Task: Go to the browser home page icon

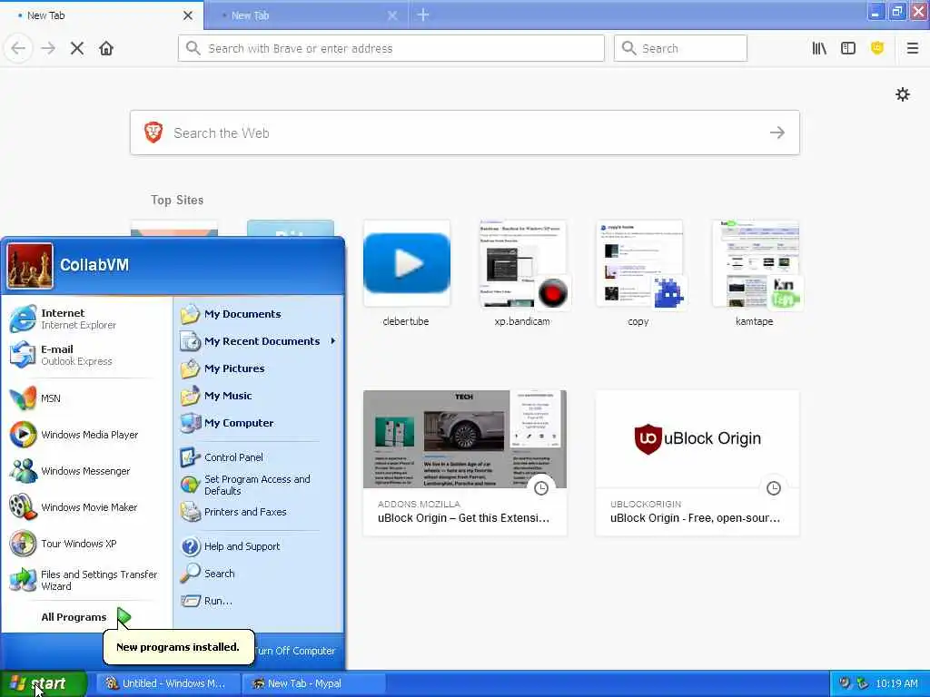Action: coord(106,49)
